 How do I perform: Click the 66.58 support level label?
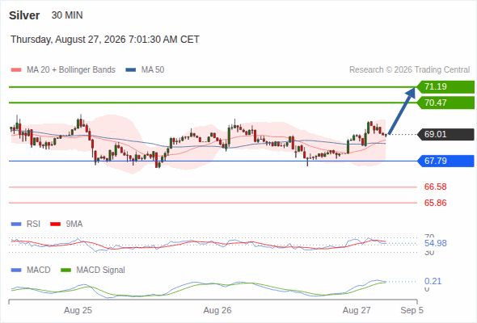435,187
